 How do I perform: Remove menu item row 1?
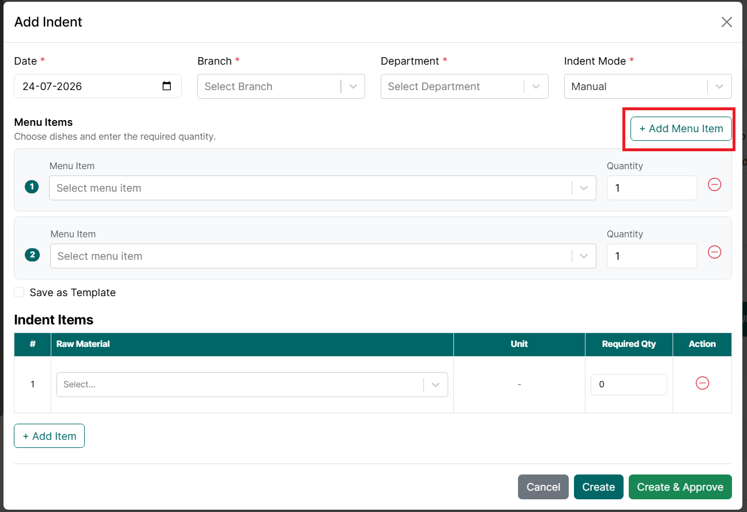click(714, 185)
